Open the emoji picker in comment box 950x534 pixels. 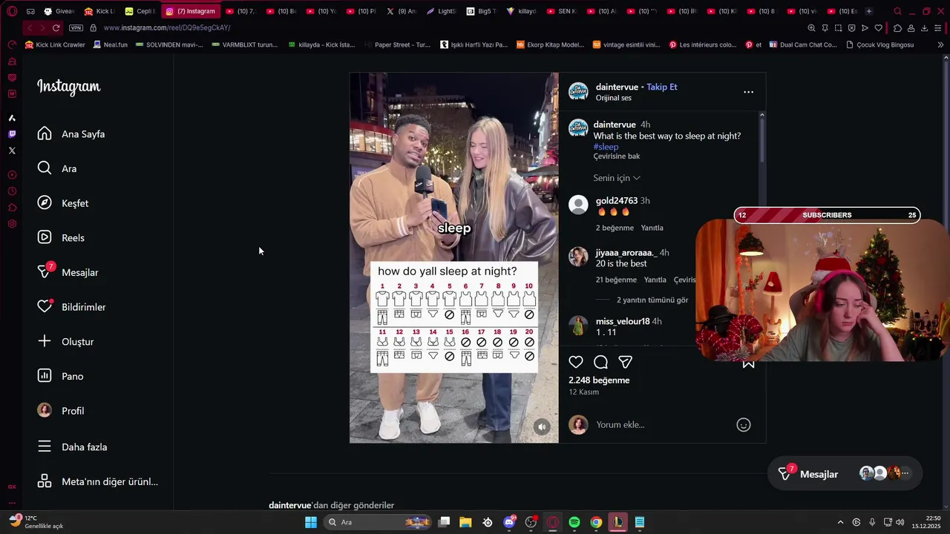[744, 425]
